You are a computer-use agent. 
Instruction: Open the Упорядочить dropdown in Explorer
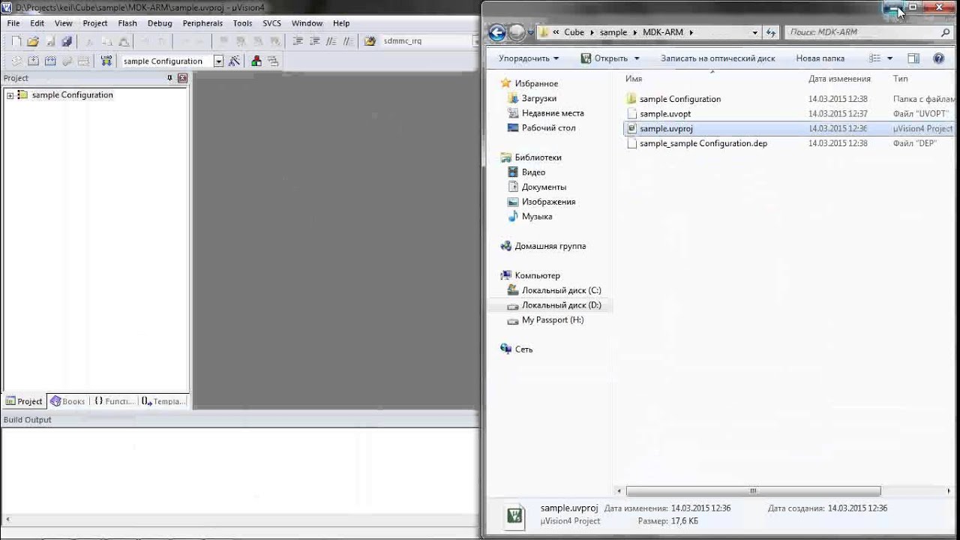(x=529, y=58)
